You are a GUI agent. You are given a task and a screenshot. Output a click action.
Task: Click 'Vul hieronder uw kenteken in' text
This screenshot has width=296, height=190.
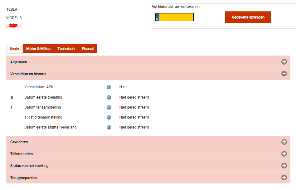coord(176,7)
